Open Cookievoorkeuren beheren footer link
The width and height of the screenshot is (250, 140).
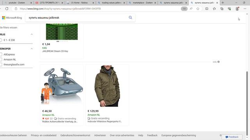pyautogui.click(x=13, y=135)
